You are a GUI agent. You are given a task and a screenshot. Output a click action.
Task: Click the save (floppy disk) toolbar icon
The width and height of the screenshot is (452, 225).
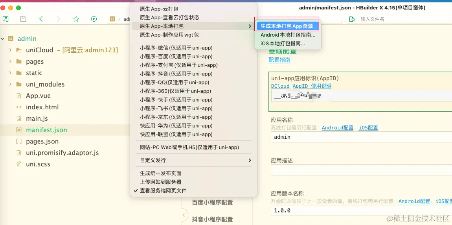(23, 19)
